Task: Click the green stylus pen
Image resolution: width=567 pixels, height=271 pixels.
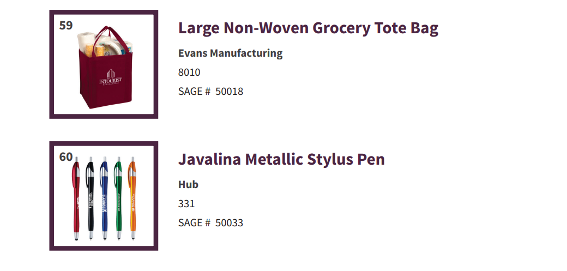Action: tap(118, 198)
